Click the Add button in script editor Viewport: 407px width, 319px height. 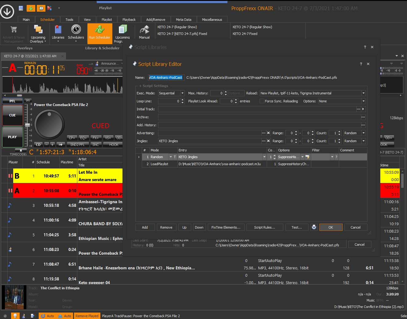pos(145,227)
